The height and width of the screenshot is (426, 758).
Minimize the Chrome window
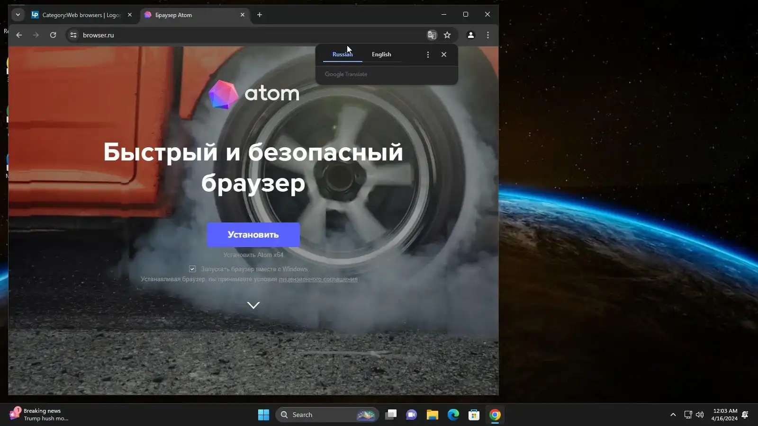click(x=444, y=14)
